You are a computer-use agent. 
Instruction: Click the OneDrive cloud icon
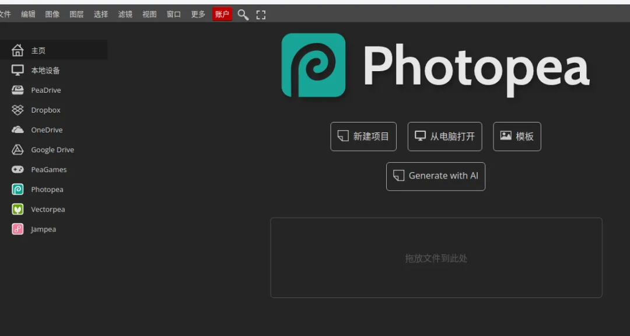(17, 130)
